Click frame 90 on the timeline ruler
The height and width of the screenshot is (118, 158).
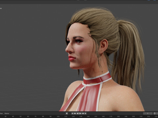(51, 117)
